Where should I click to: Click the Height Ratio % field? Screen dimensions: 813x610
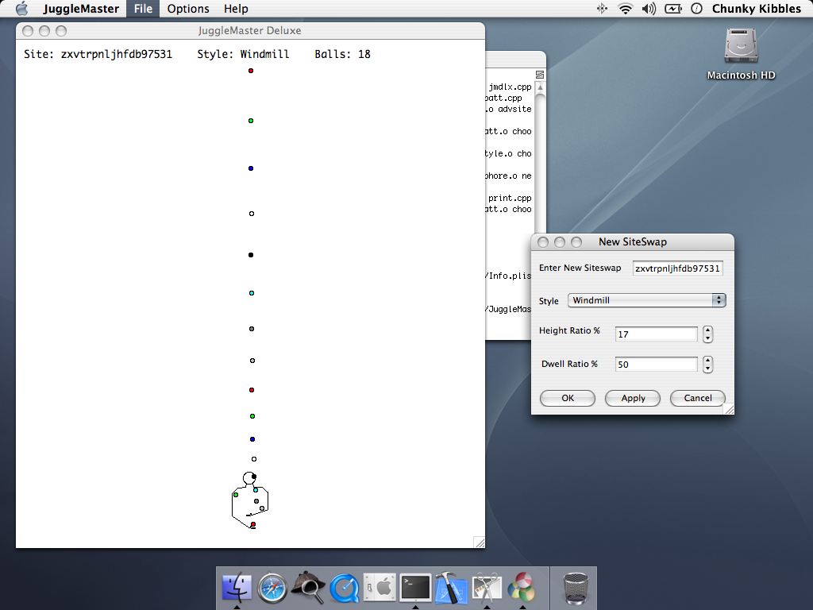point(656,334)
